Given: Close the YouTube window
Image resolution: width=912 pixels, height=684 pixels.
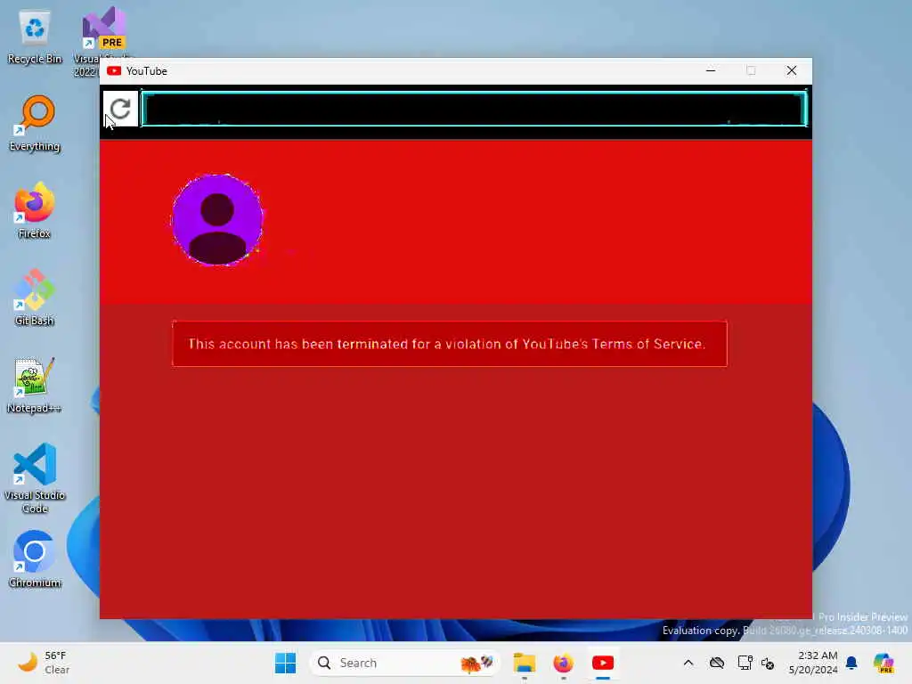Looking at the screenshot, I should (x=791, y=70).
